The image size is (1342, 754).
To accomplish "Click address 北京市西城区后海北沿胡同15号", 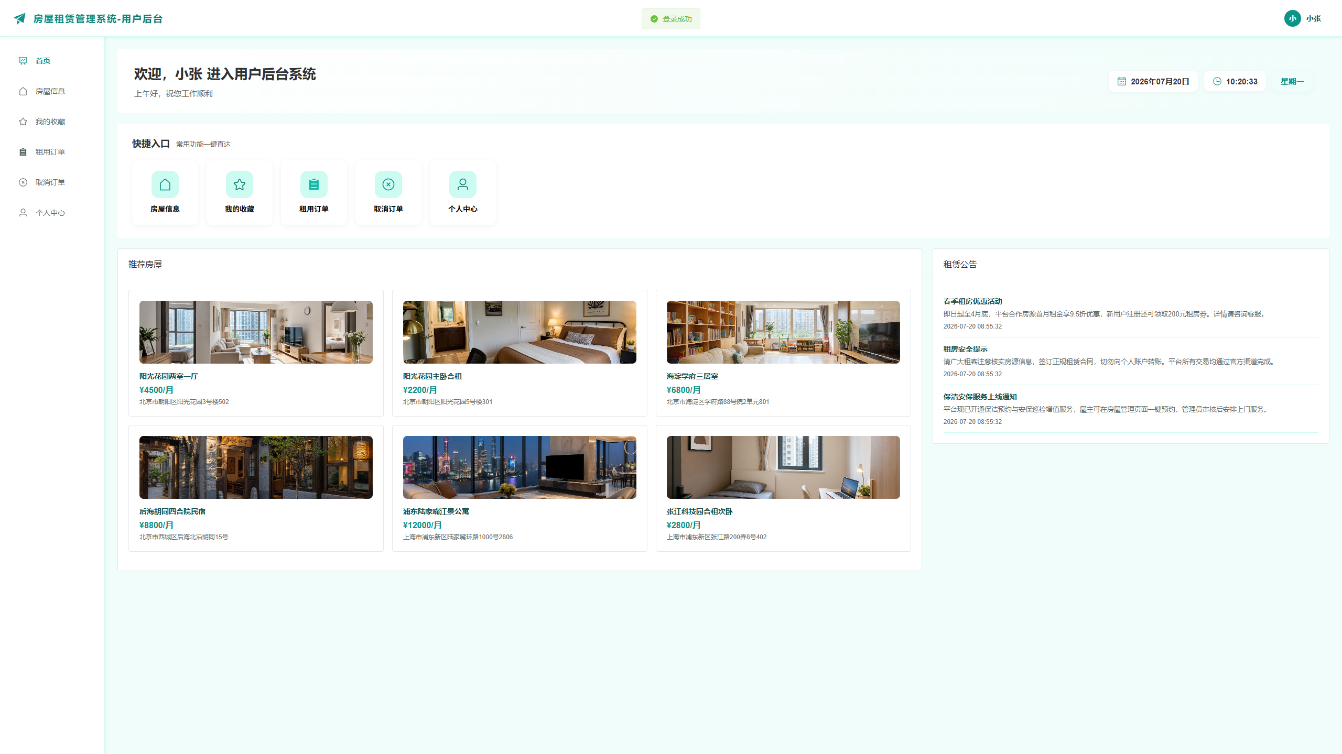I will (x=184, y=537).
